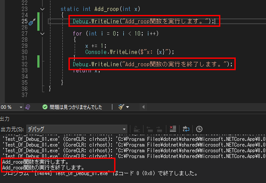Click the green check 'no issues found' status icon

pyautogui.click(x=44, y=107)
